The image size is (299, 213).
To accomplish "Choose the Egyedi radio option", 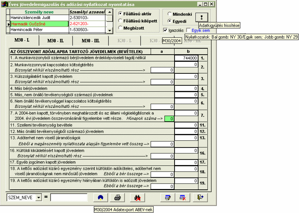I will (x=169, y=21).
